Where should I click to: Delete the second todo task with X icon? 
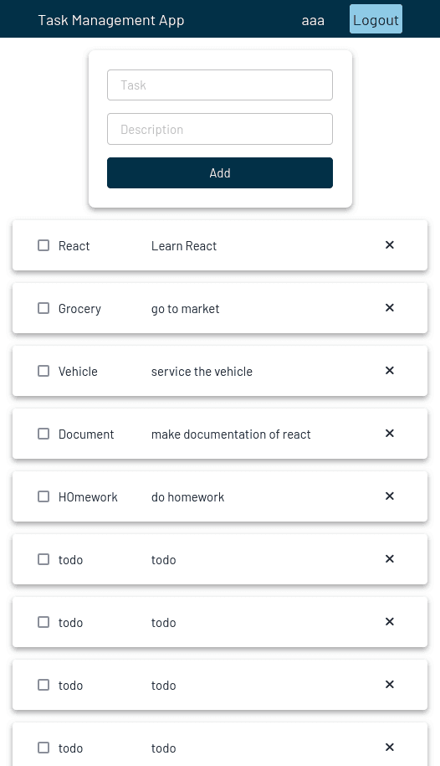tap(389, 621)
